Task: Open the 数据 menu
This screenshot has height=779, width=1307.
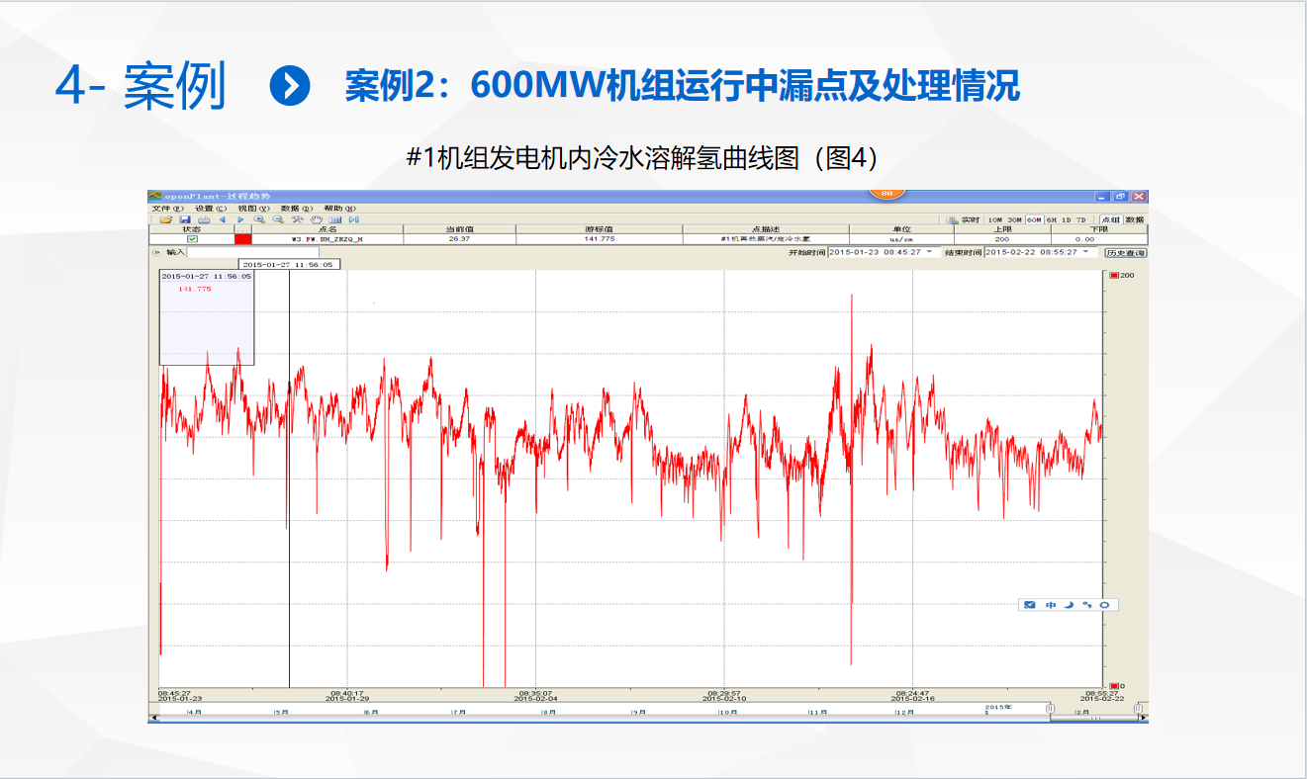Action: click(295, 209)
